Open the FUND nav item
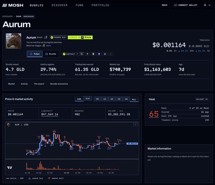Image resolution: width=215 pixels, height=185 pixels. tap(80, 5)
